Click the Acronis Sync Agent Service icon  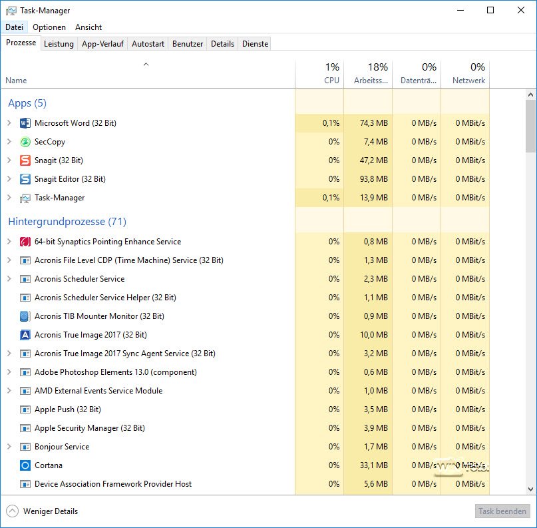click(25, 354)
